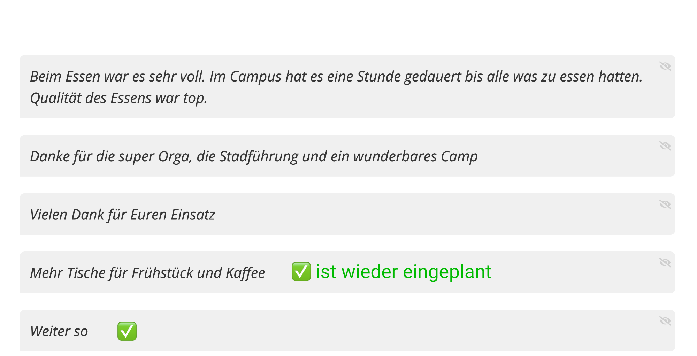
Task: Click the green checkmark next to 'Weiter so'
Action: coord(127,331)
